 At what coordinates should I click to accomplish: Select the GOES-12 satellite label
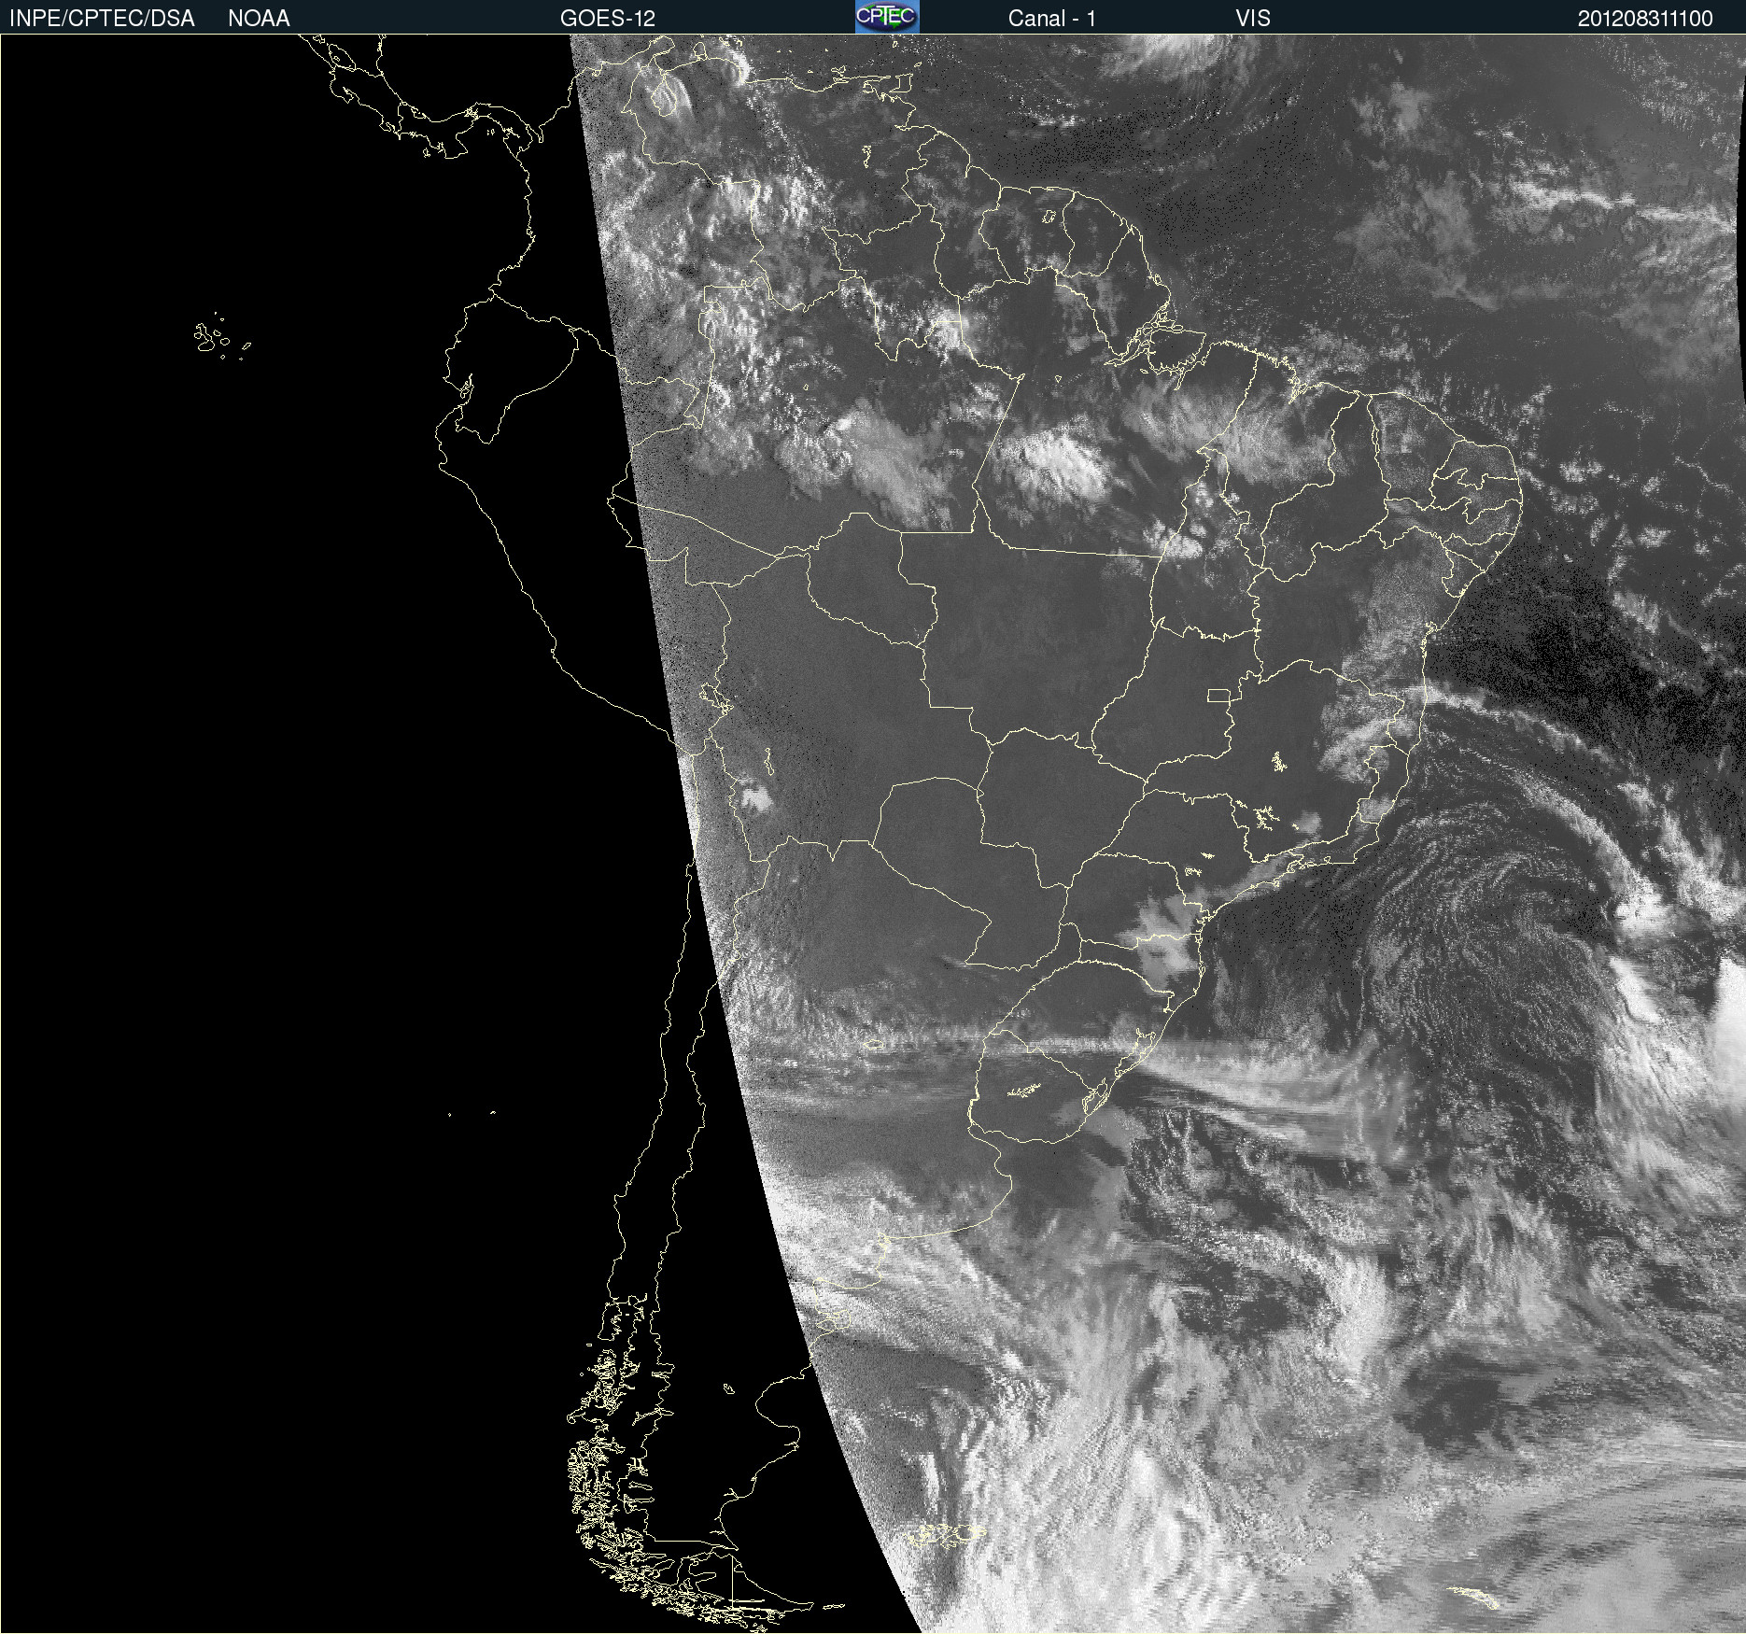[608, 19]
